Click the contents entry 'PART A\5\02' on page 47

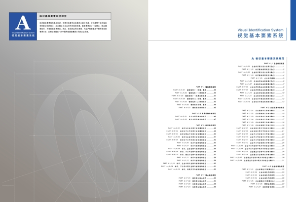click(195, 119)
